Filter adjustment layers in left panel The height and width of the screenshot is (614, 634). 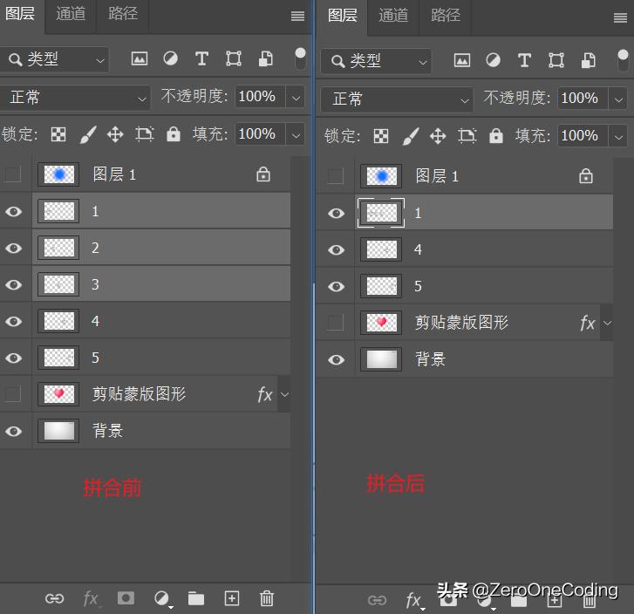coord(170,58)
